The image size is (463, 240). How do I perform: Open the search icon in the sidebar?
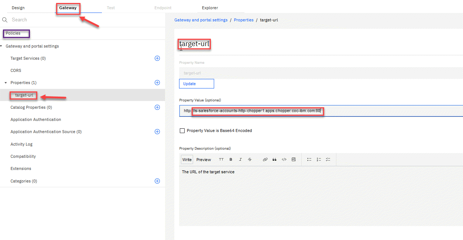[x=4, y=20]
